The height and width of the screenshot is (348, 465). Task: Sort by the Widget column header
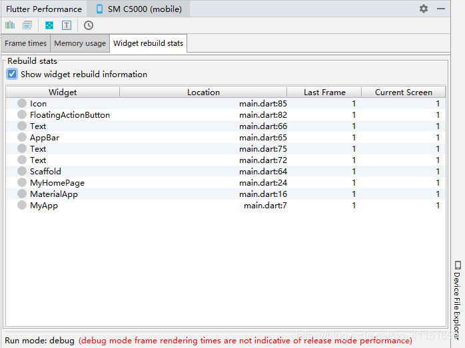[x=63, y=92]
